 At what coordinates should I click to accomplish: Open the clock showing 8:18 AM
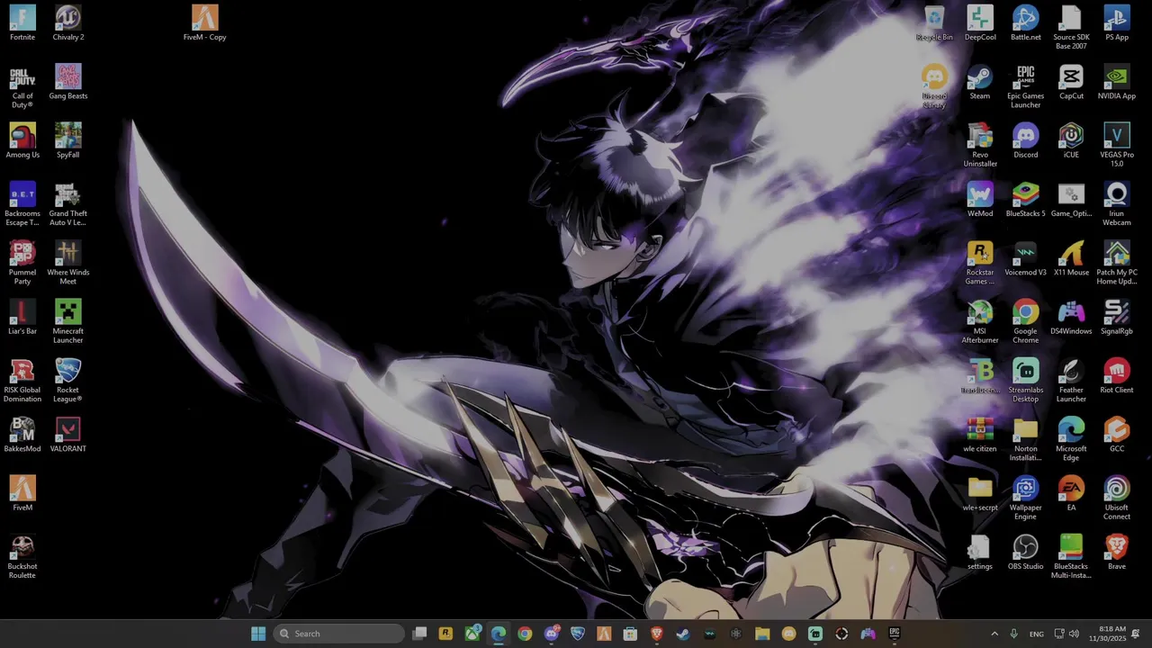[x=1107, y=634]
